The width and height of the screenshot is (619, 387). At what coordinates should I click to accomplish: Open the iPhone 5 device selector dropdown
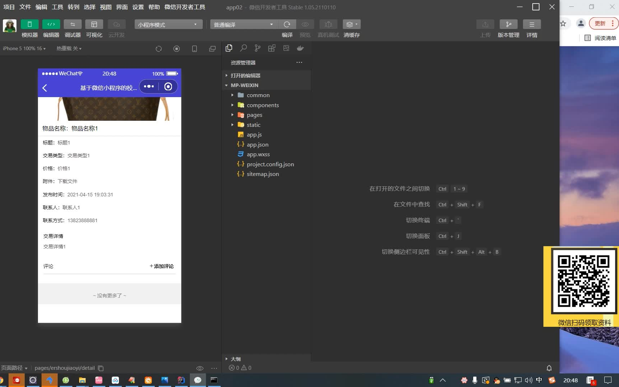(x=24, y=48)
